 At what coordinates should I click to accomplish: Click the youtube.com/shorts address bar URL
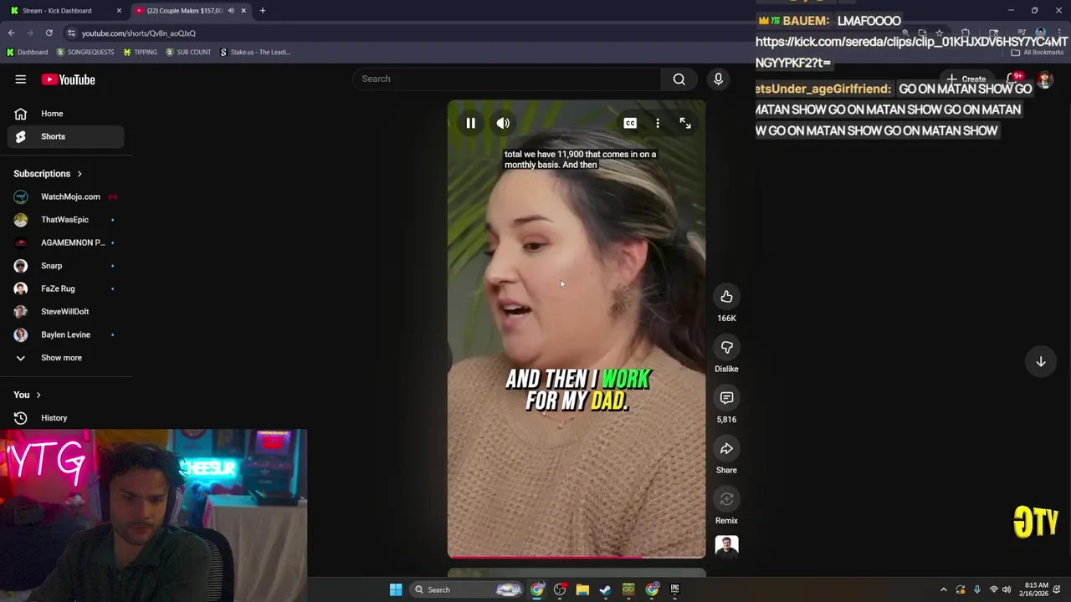coord(139,33)
